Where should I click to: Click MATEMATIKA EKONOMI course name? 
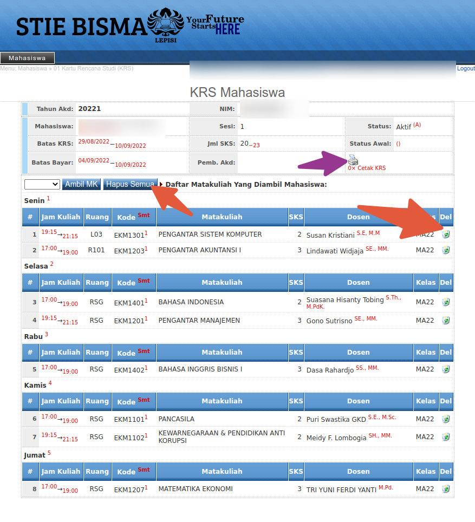pyautogui.click(x=196, y=489)
